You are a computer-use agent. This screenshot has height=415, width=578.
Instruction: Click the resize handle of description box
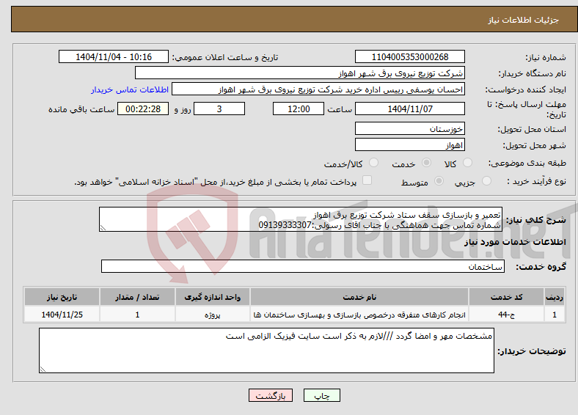click(103, 228)
